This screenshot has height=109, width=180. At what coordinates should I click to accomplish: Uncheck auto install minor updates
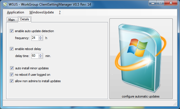point(12,68)
